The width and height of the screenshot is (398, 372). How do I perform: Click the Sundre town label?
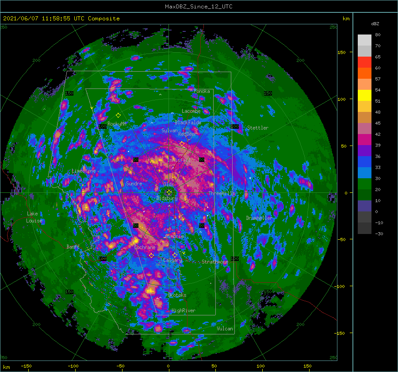[134, 183]
